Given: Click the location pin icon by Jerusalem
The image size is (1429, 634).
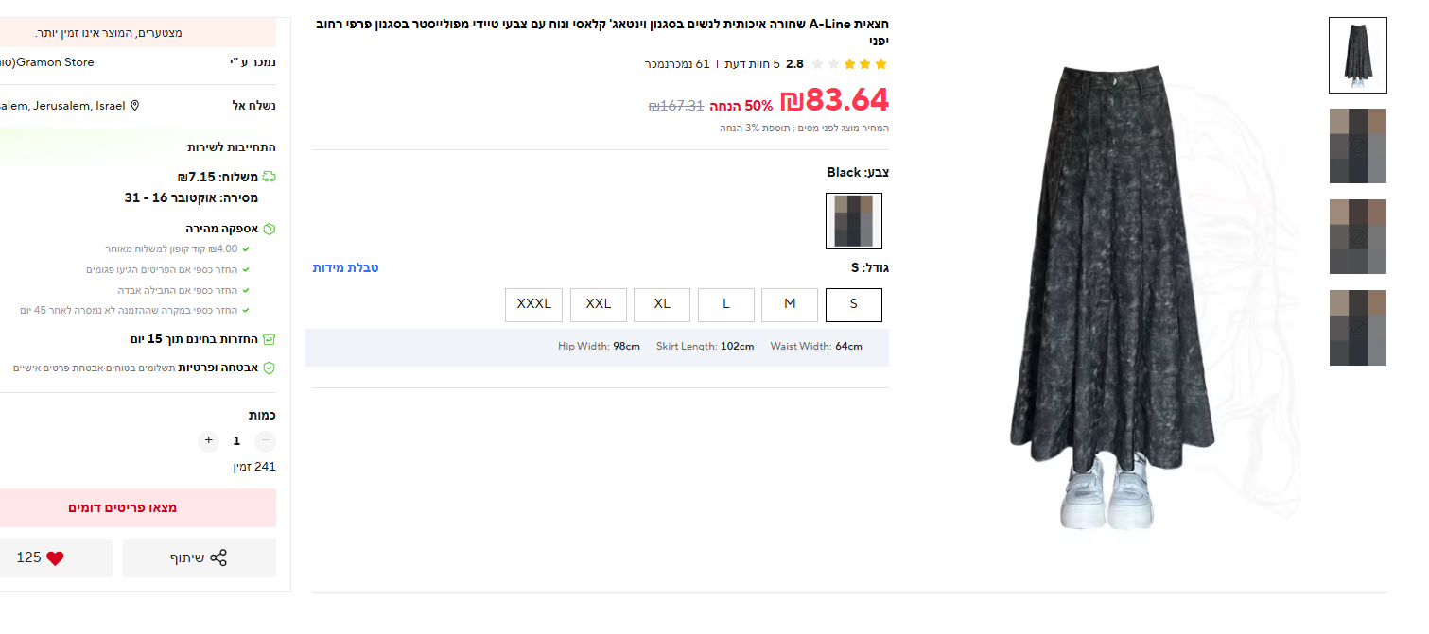Looking at the screenshot, I should (x=134, y=106).
